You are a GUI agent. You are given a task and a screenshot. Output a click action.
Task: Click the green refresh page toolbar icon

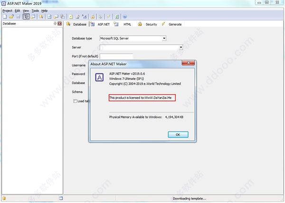(117, 17)
